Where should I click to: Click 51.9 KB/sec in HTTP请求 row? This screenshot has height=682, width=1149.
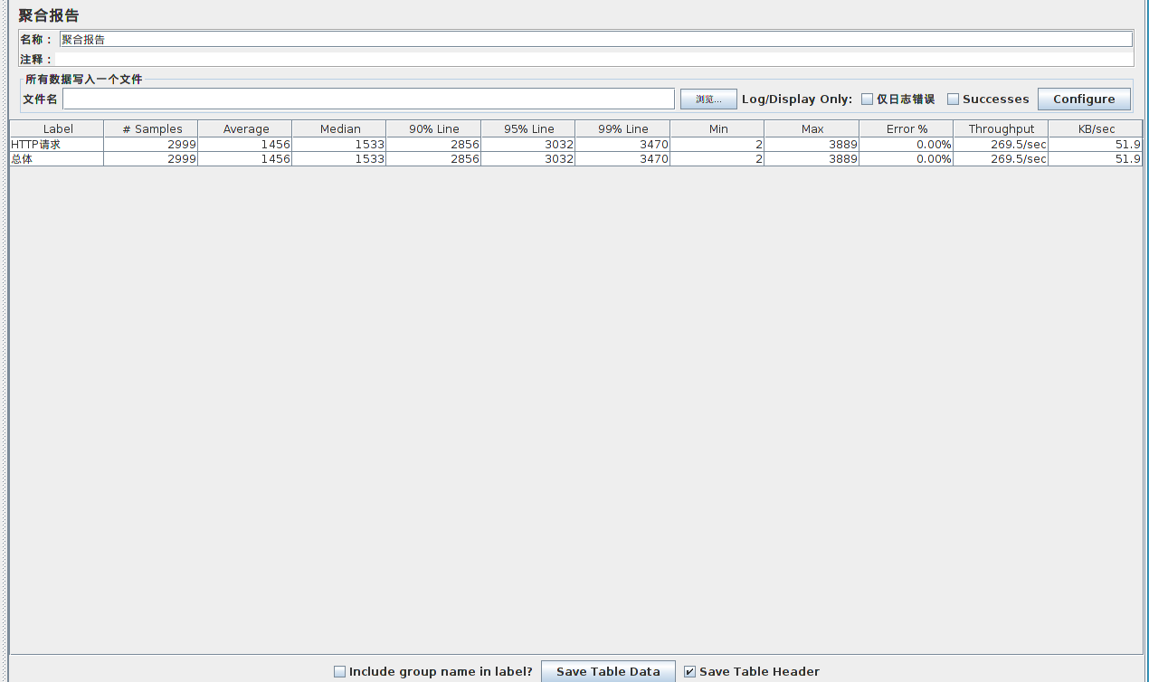(1096, 144)
